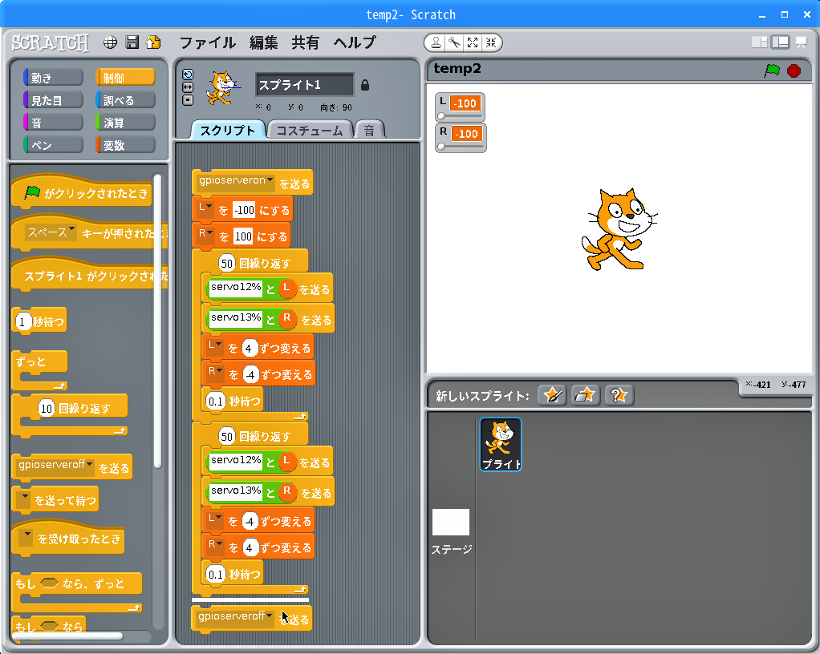This screenshot has width=820, height=654.
Task: Toggle the sprite lock icon
Action: point(365,85)
